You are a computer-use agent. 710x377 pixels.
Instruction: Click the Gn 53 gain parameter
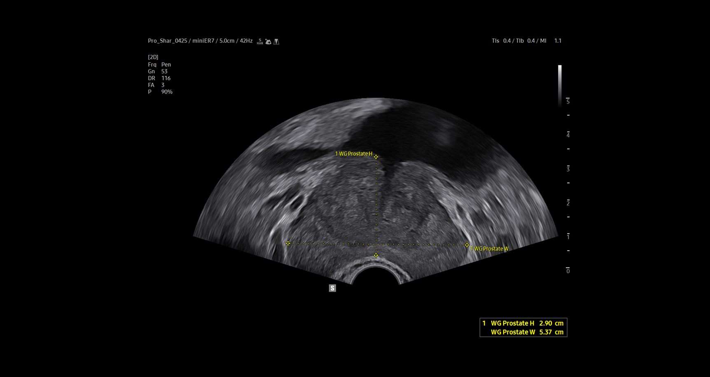(158, 72)
